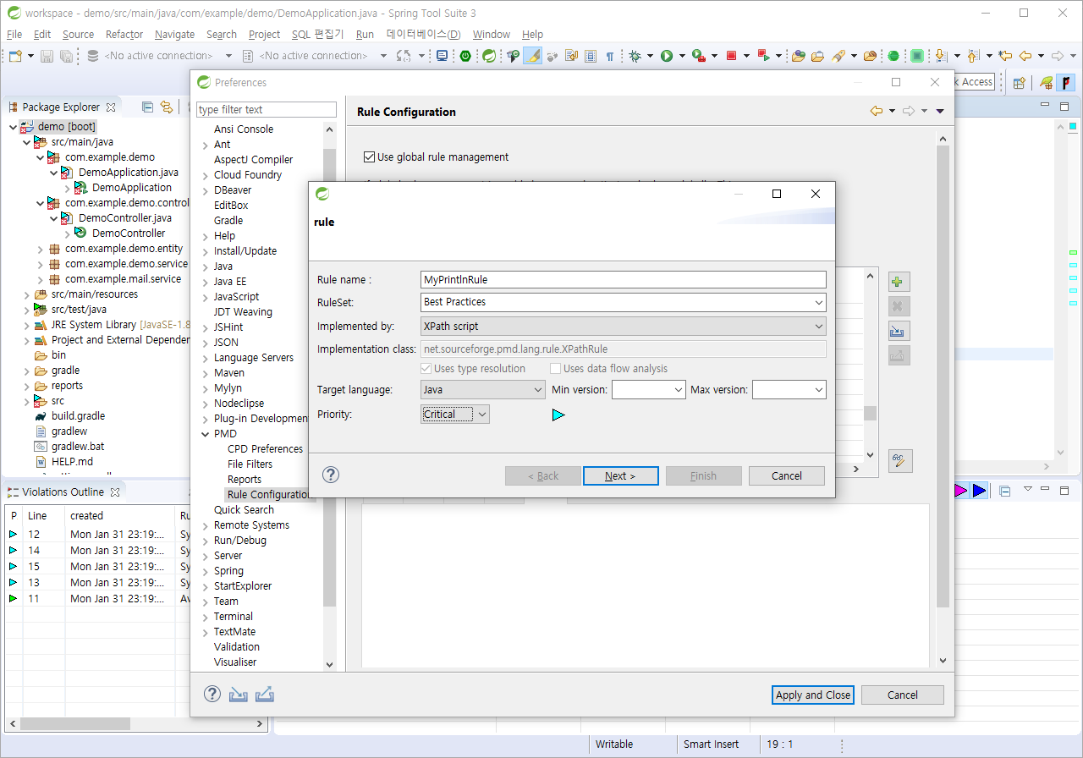Open the edit rule pencil icon button
Viewport: 1083px width, 758px height.
tap(899, 461)
